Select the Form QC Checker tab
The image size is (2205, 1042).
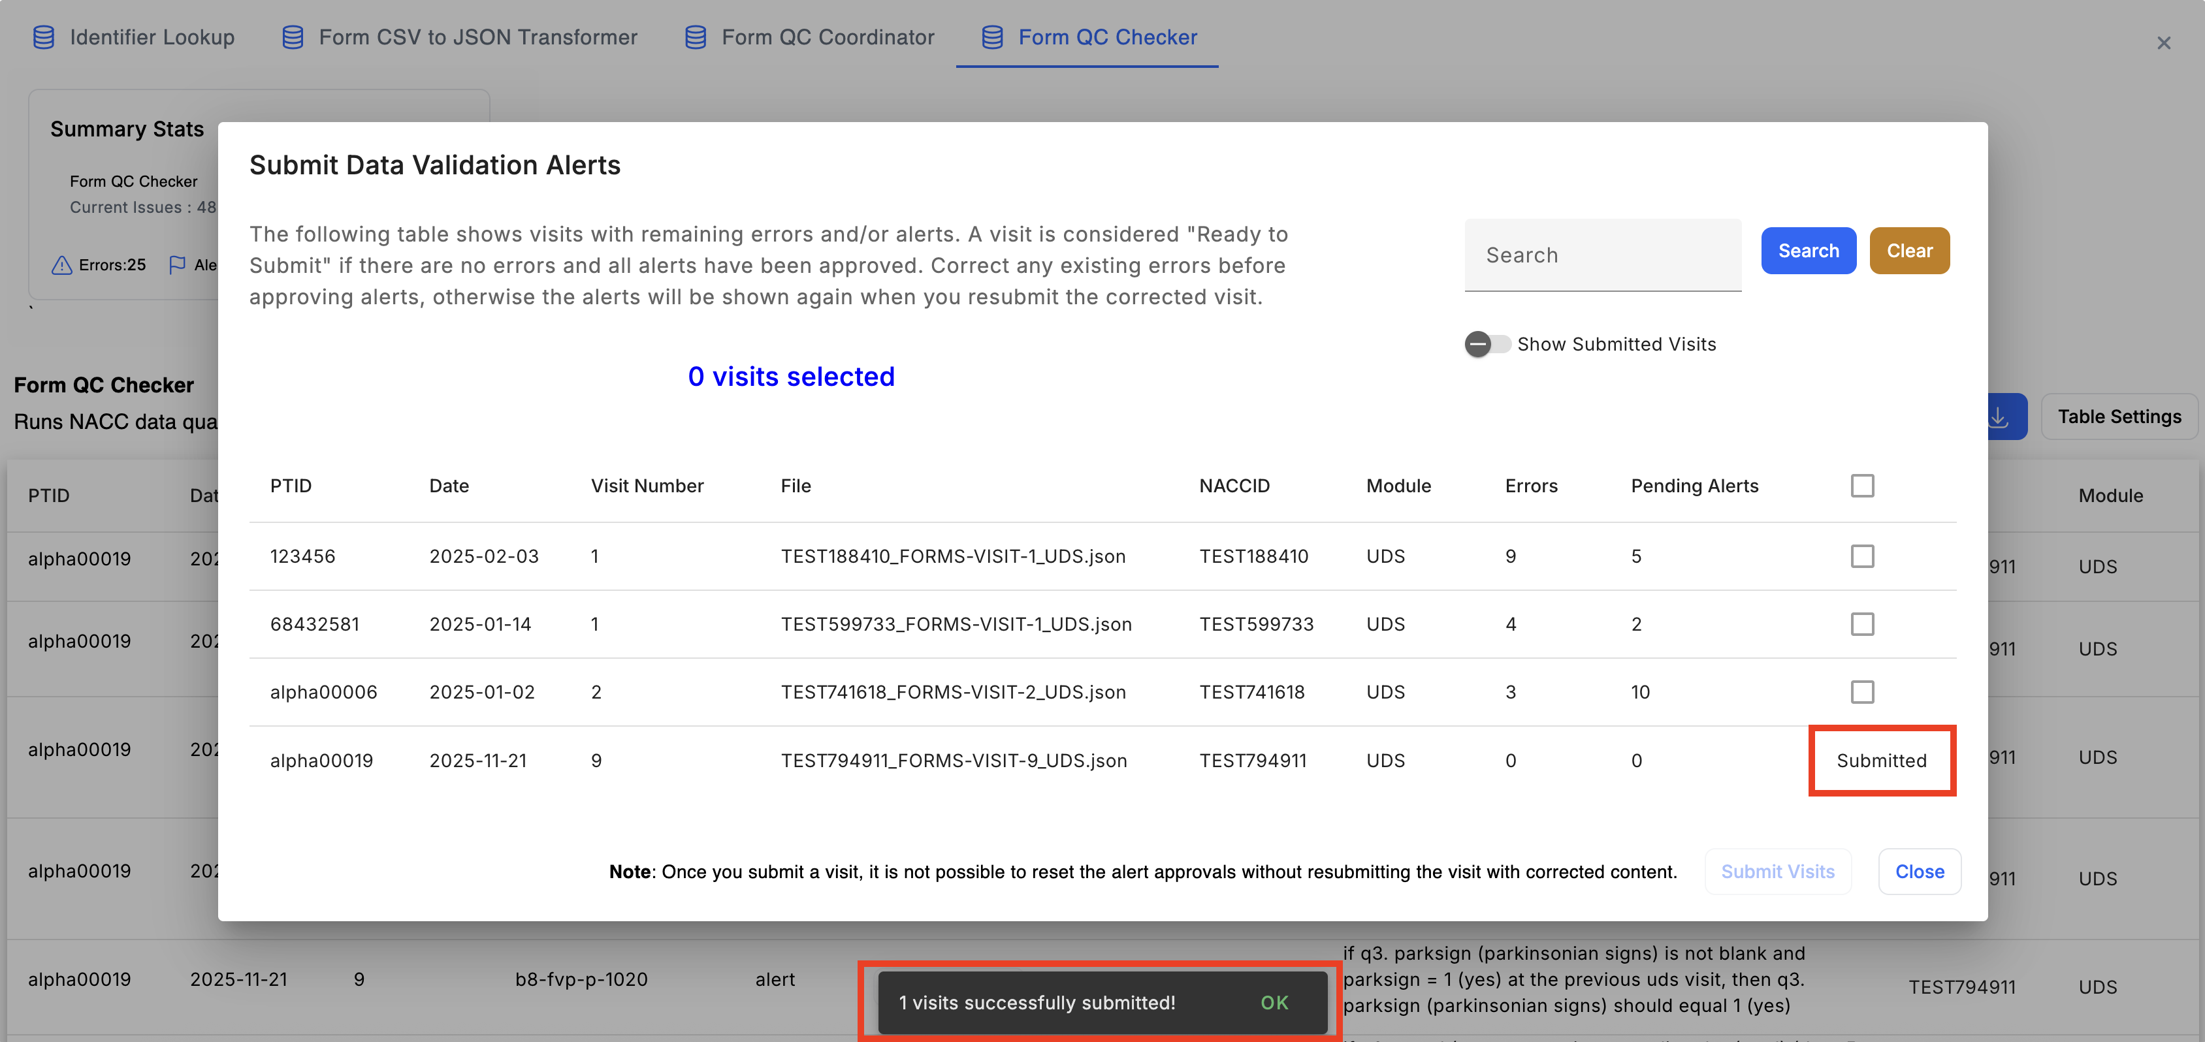tap(1088, 38)
